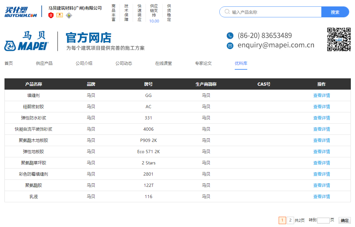This screenshot has height=227, width=355.
Task: Click the 操作 column header
Action: tap(322, 84)
